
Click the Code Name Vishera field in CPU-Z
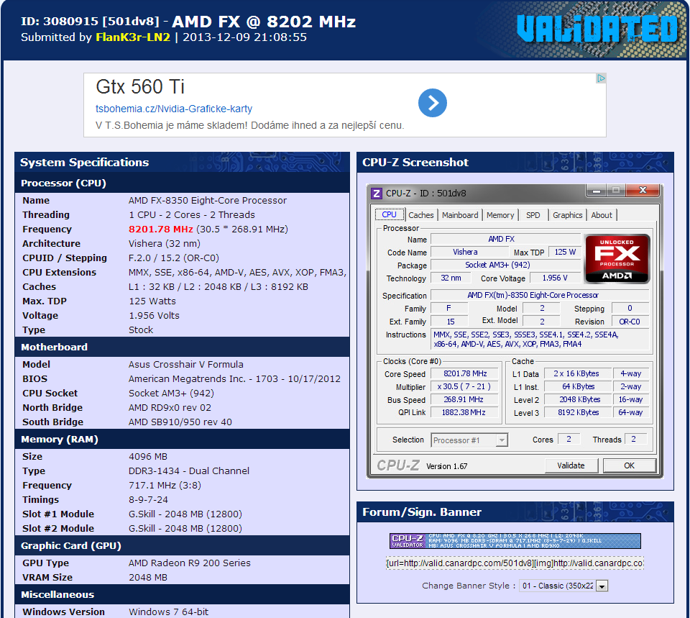[x=469, y=252]
